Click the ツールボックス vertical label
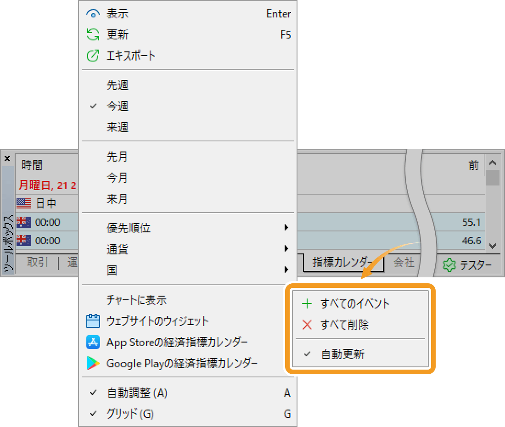The height and width of the screenshot is (427, 505). (8, 244)
